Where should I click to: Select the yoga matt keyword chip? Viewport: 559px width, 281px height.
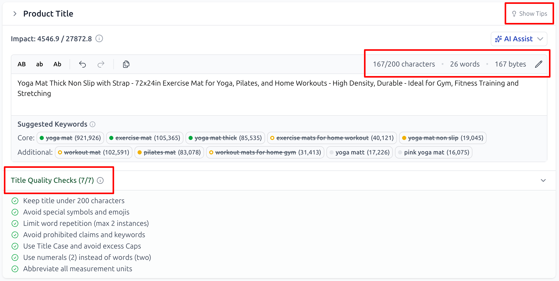tap(359, 152)
